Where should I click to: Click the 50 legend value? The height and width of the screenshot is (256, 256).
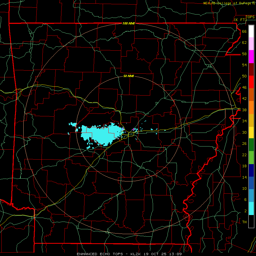pyautogui.click(x=244, y=76)
